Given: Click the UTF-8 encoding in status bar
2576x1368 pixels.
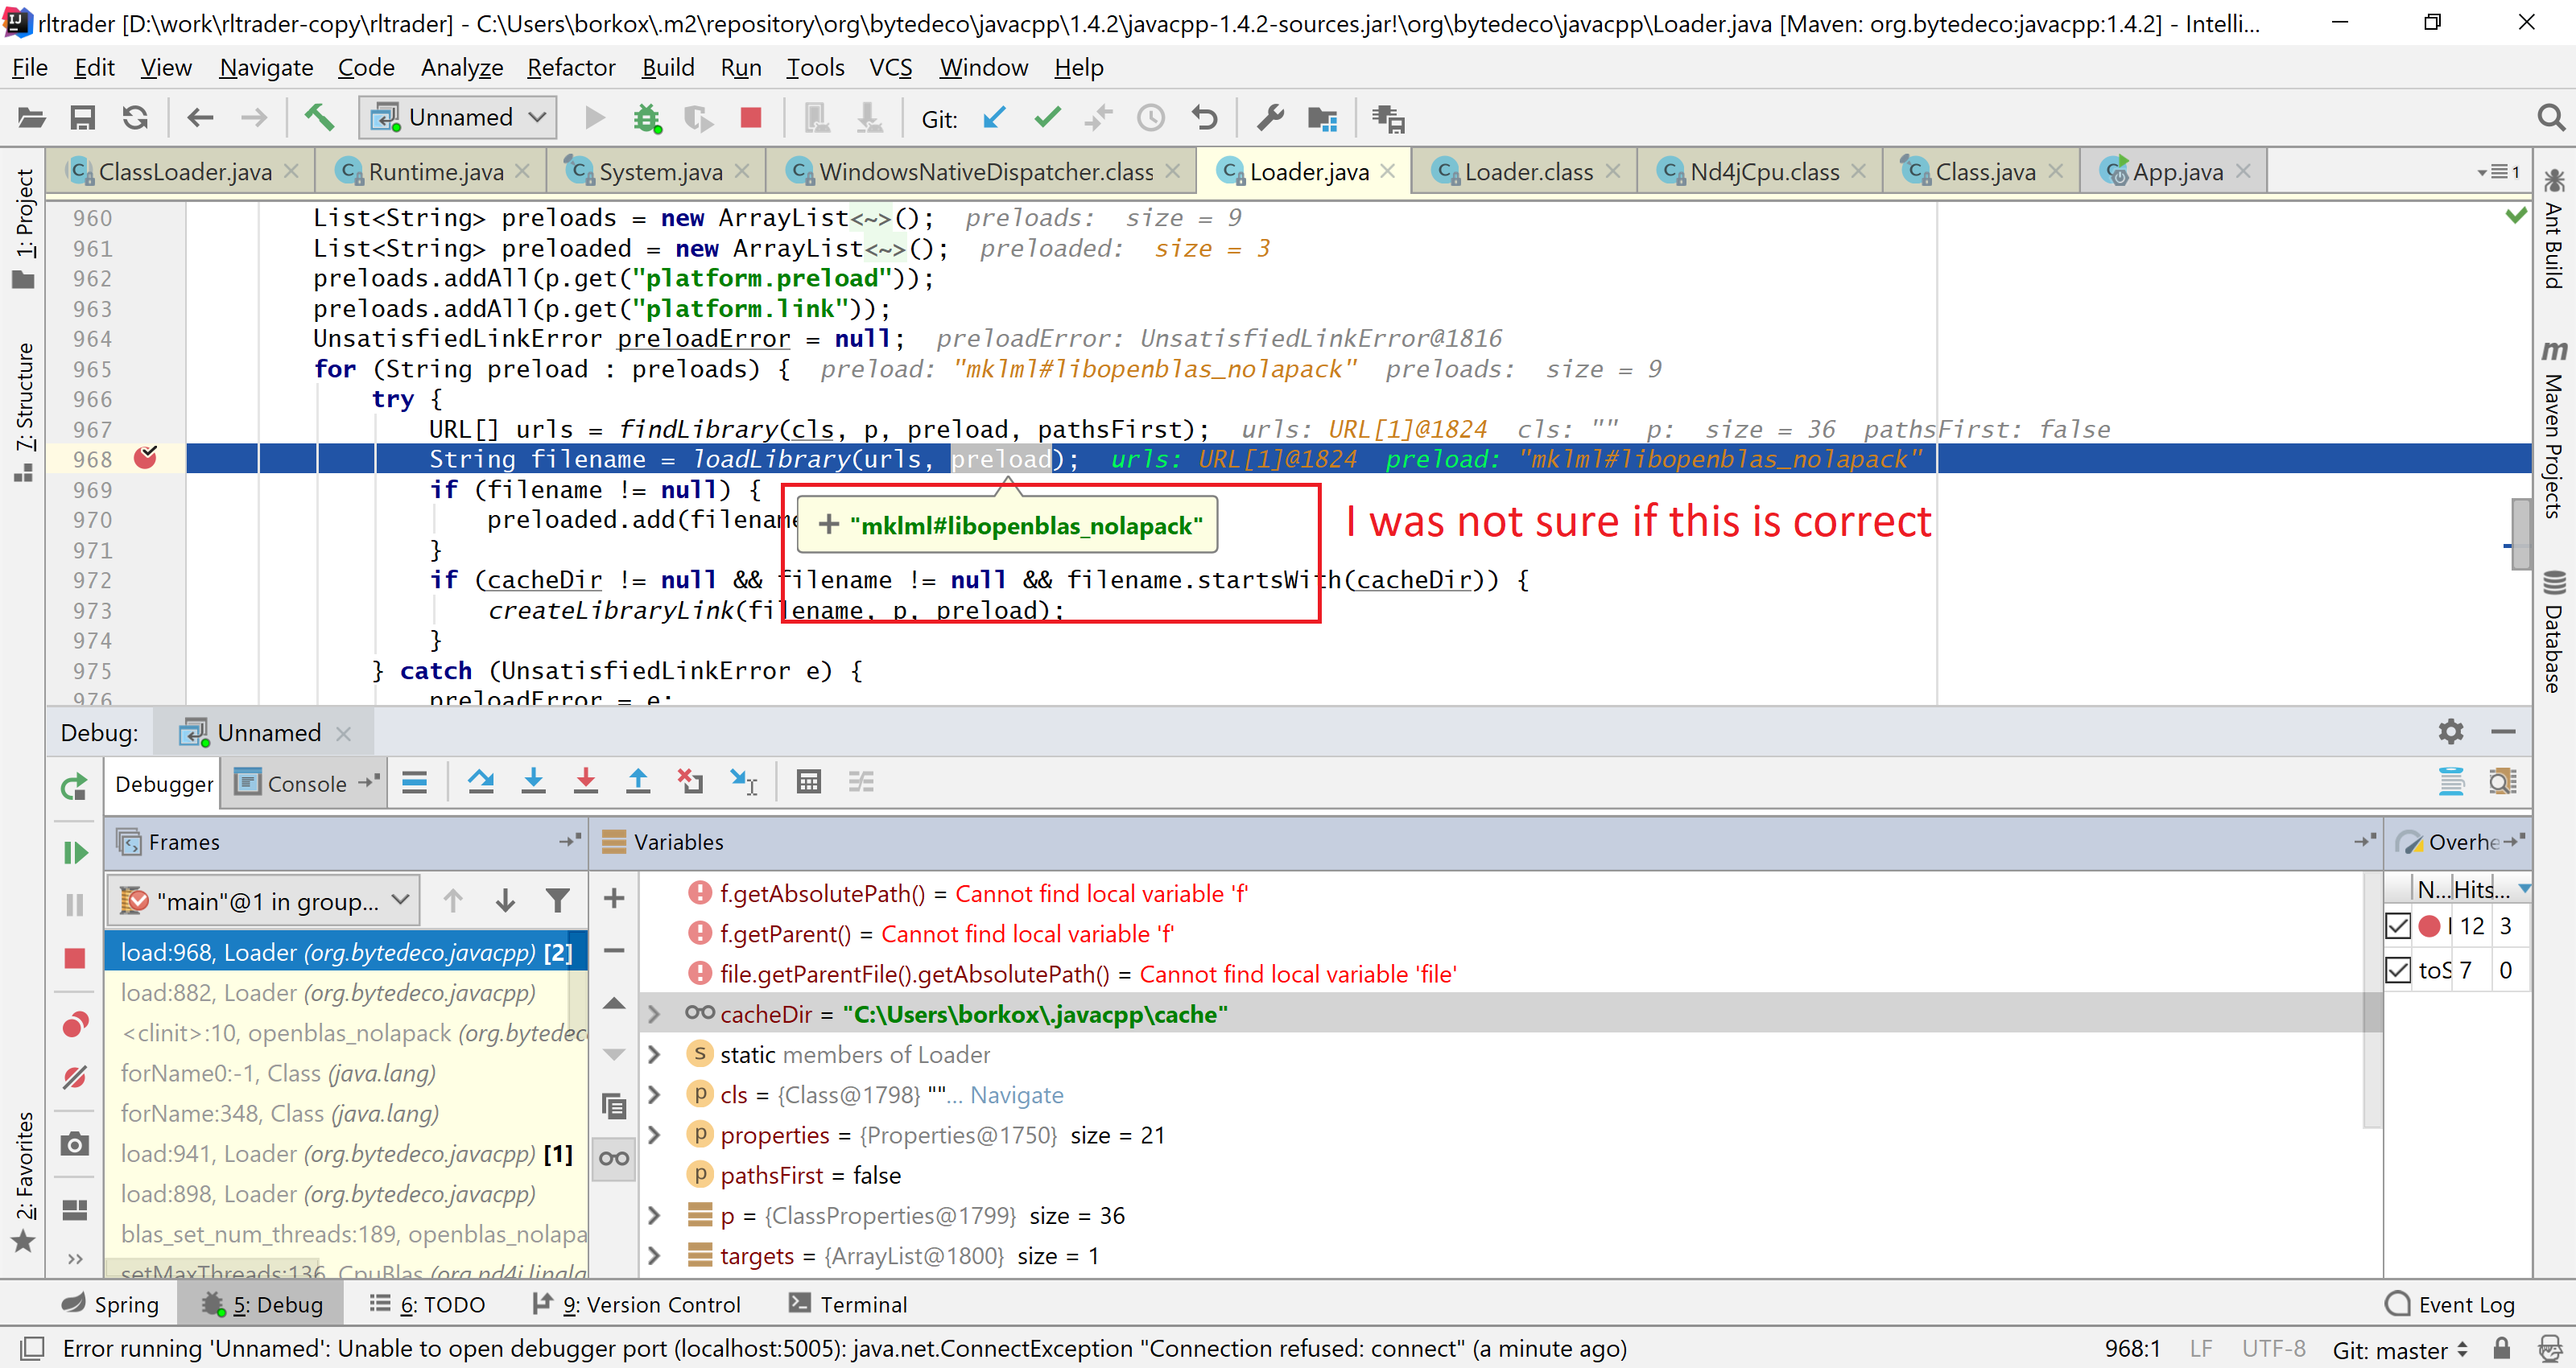Looking at the screenshot, I should pos(2273,1349).
